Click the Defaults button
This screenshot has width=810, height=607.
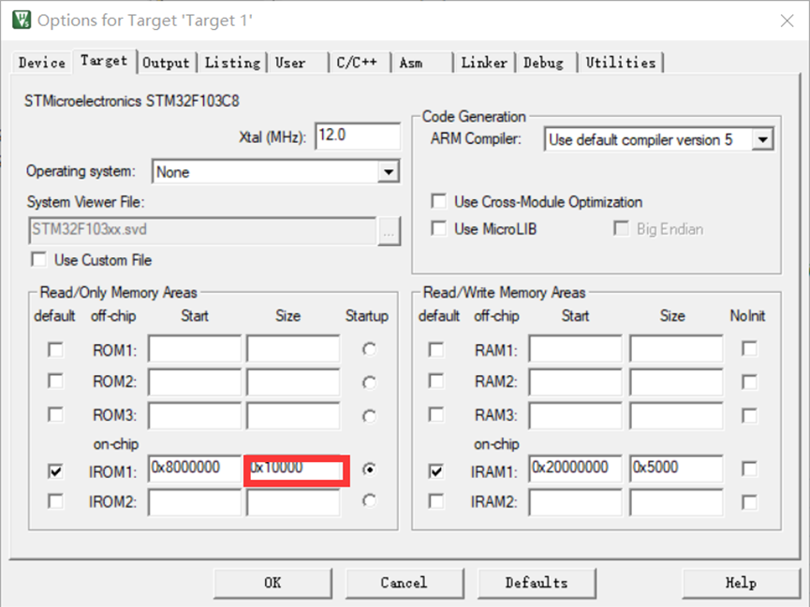point(537,583)
